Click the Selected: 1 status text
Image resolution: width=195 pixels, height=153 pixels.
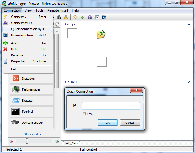[x=14, y=149]
